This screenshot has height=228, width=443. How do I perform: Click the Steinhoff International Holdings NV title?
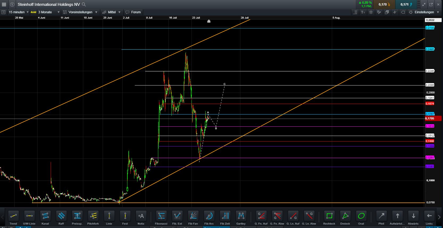(x=49, y=5)
